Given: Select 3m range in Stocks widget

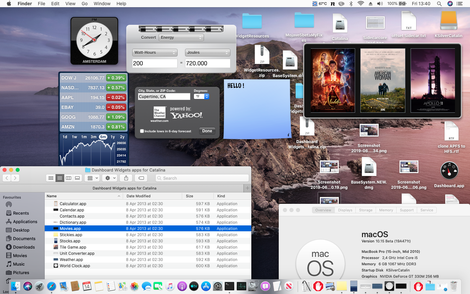Looking at the screenshot, I should click(x=94, y=137).
